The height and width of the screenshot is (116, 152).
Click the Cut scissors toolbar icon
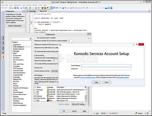21,8
